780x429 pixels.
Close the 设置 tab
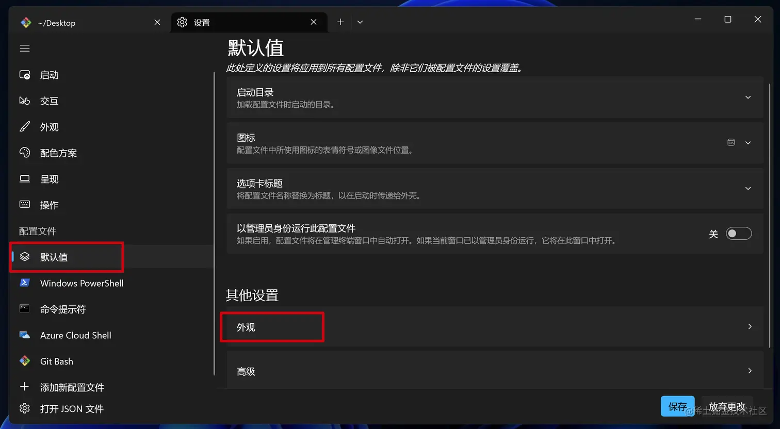click(314, 22)
